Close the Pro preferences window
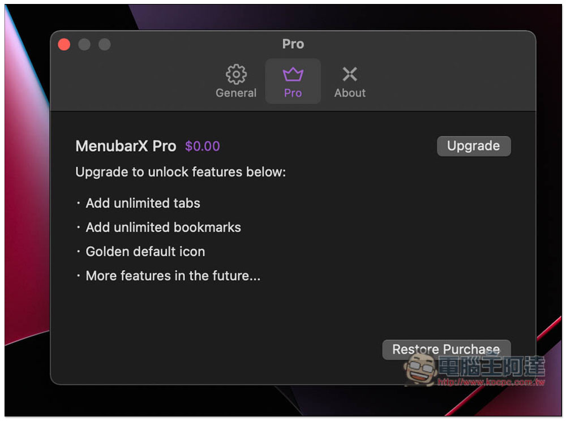The width and height of the screenshot is (566, 421). tap(65, 44)
